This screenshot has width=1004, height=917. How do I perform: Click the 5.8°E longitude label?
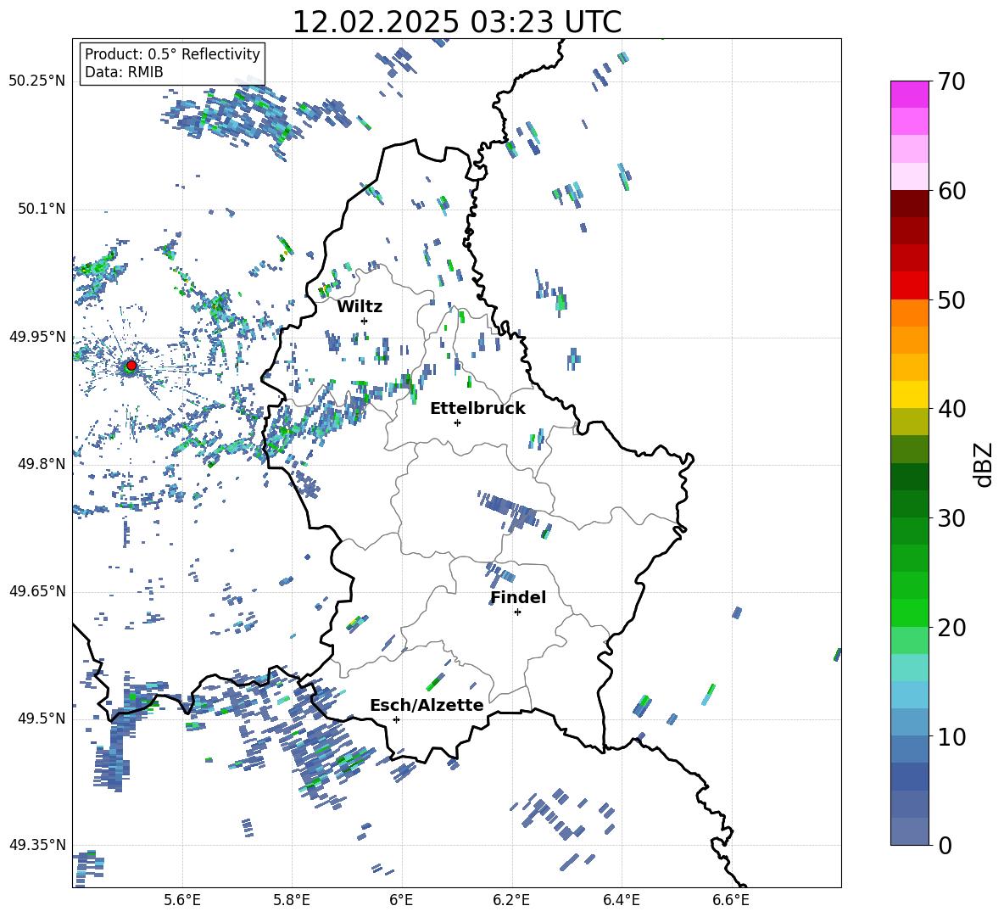pos(292,900)
